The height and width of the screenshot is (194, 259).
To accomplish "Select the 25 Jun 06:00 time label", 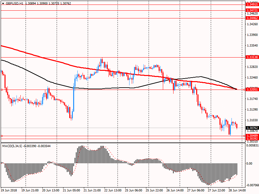I will point(134,190).
